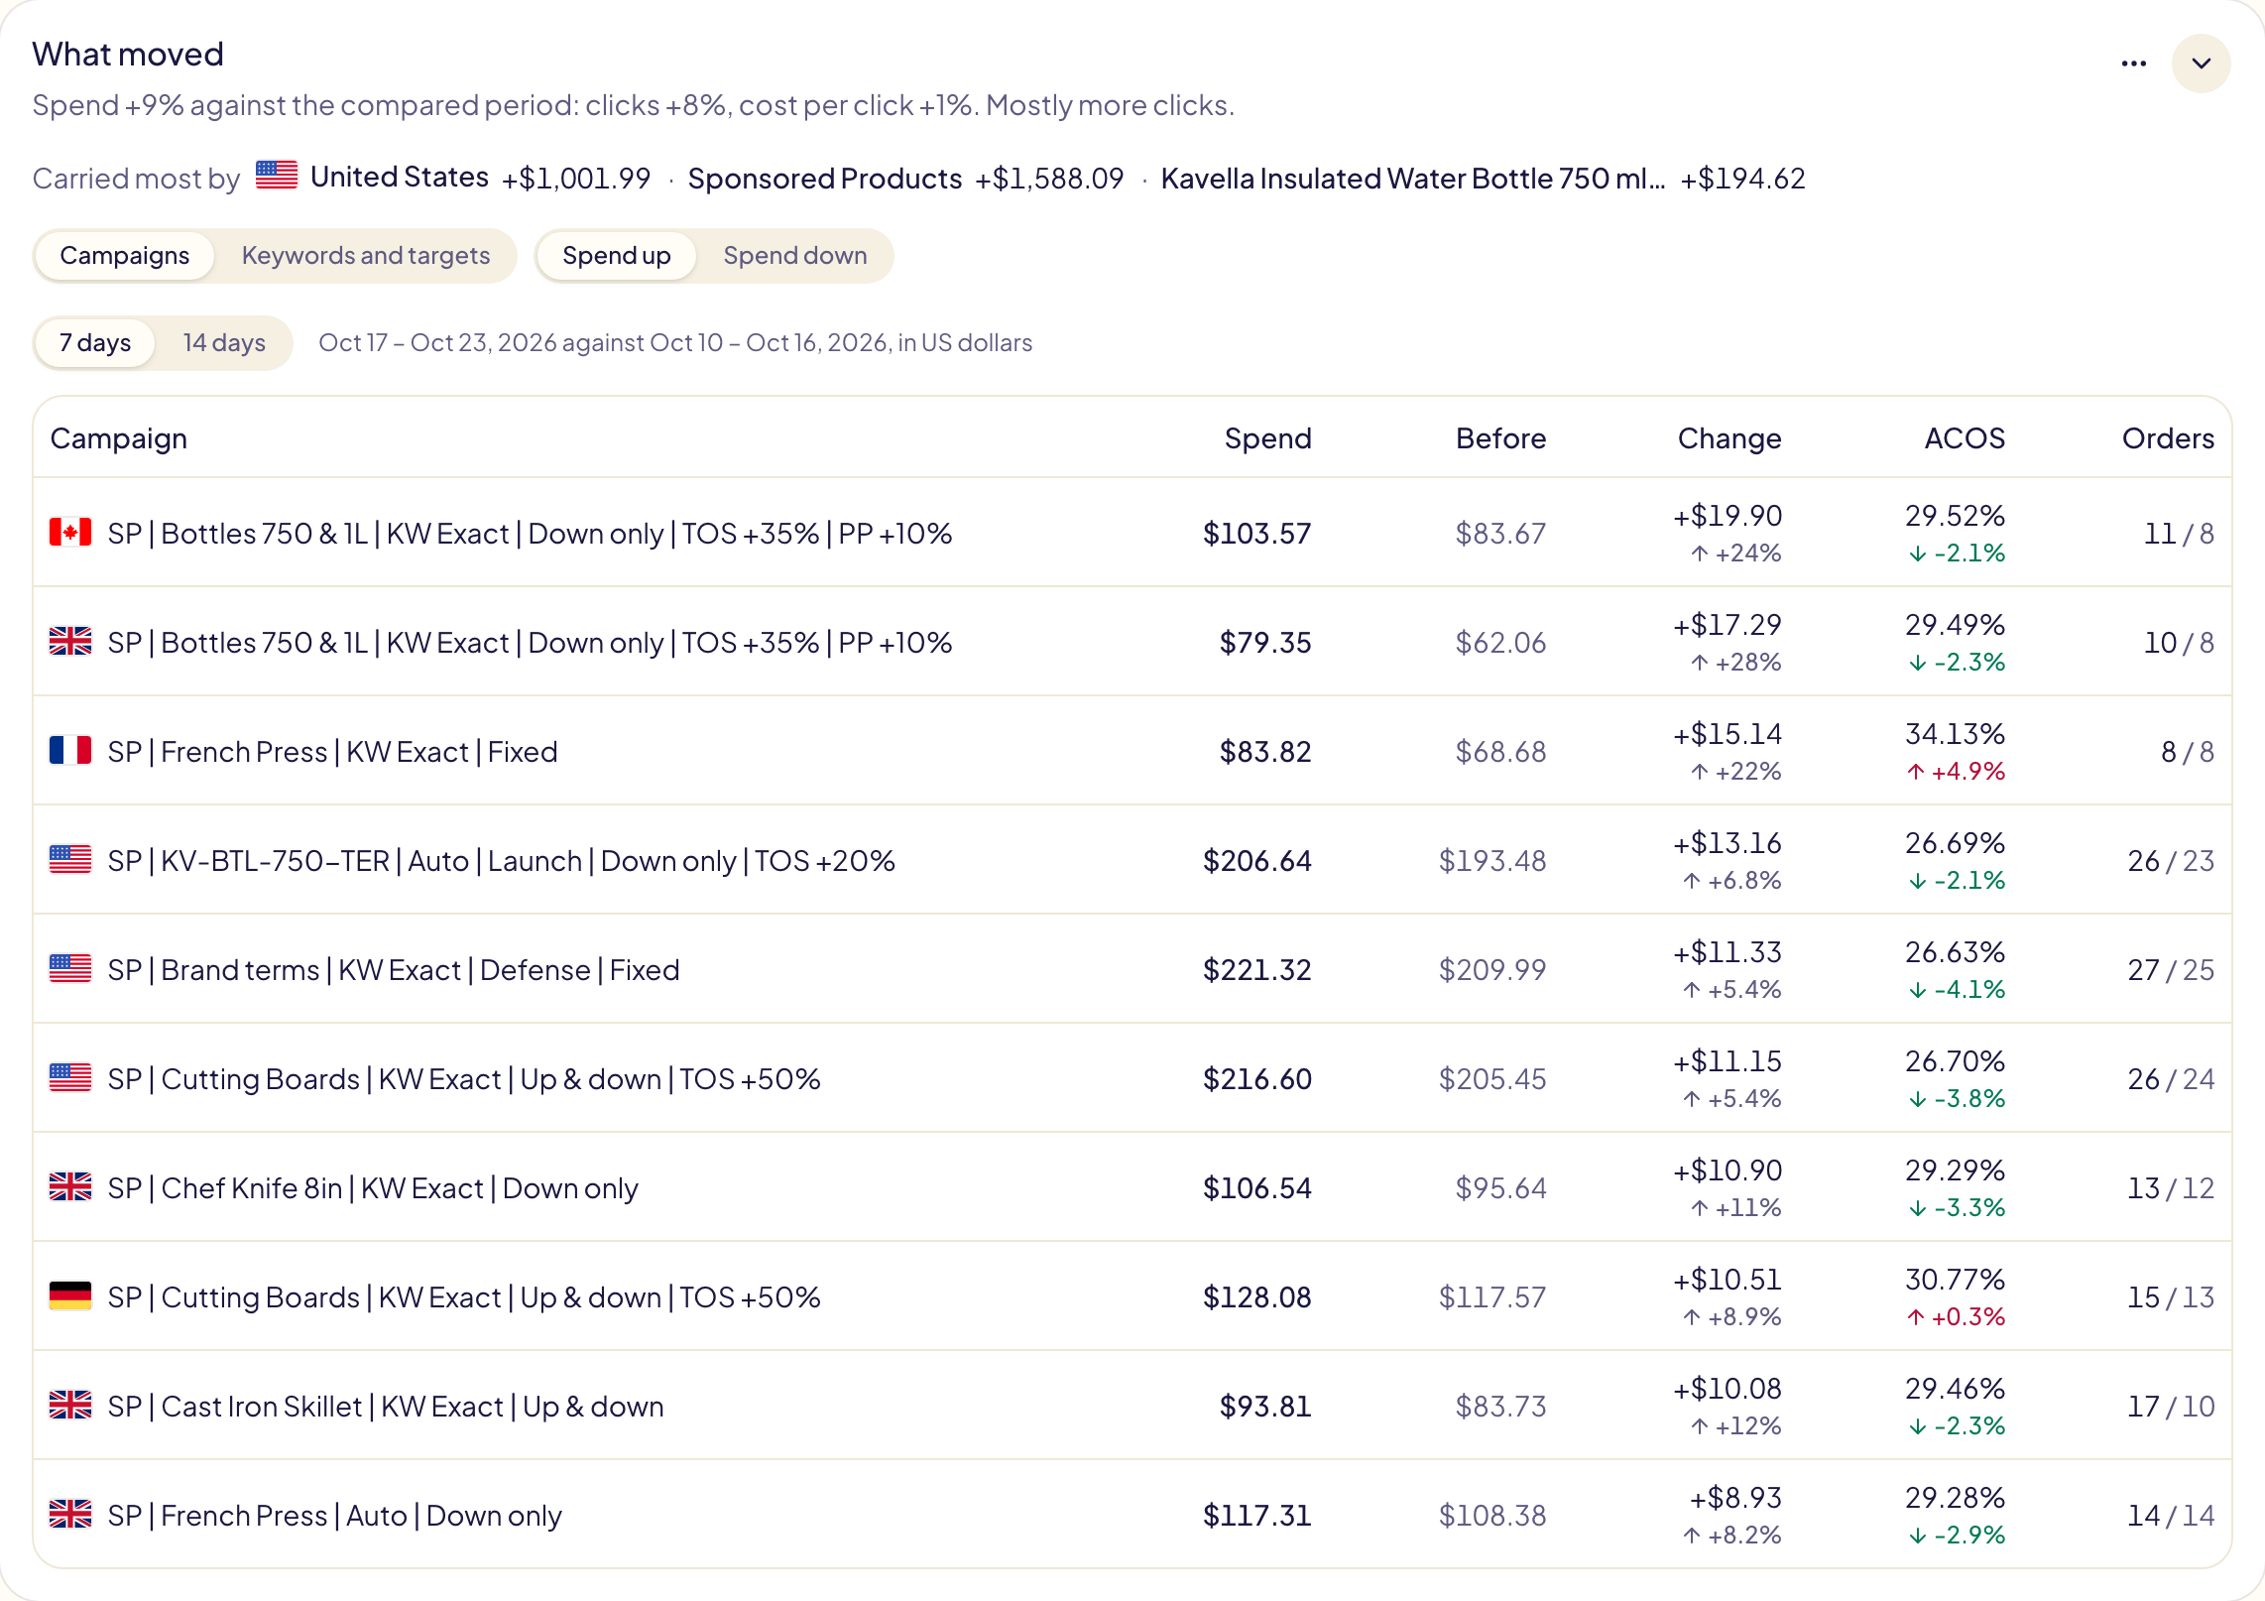The image size is (2265, 1601).
Task: Click US flag on KV-BTL-750-TER campaign
Action: [x=70, y=860]
